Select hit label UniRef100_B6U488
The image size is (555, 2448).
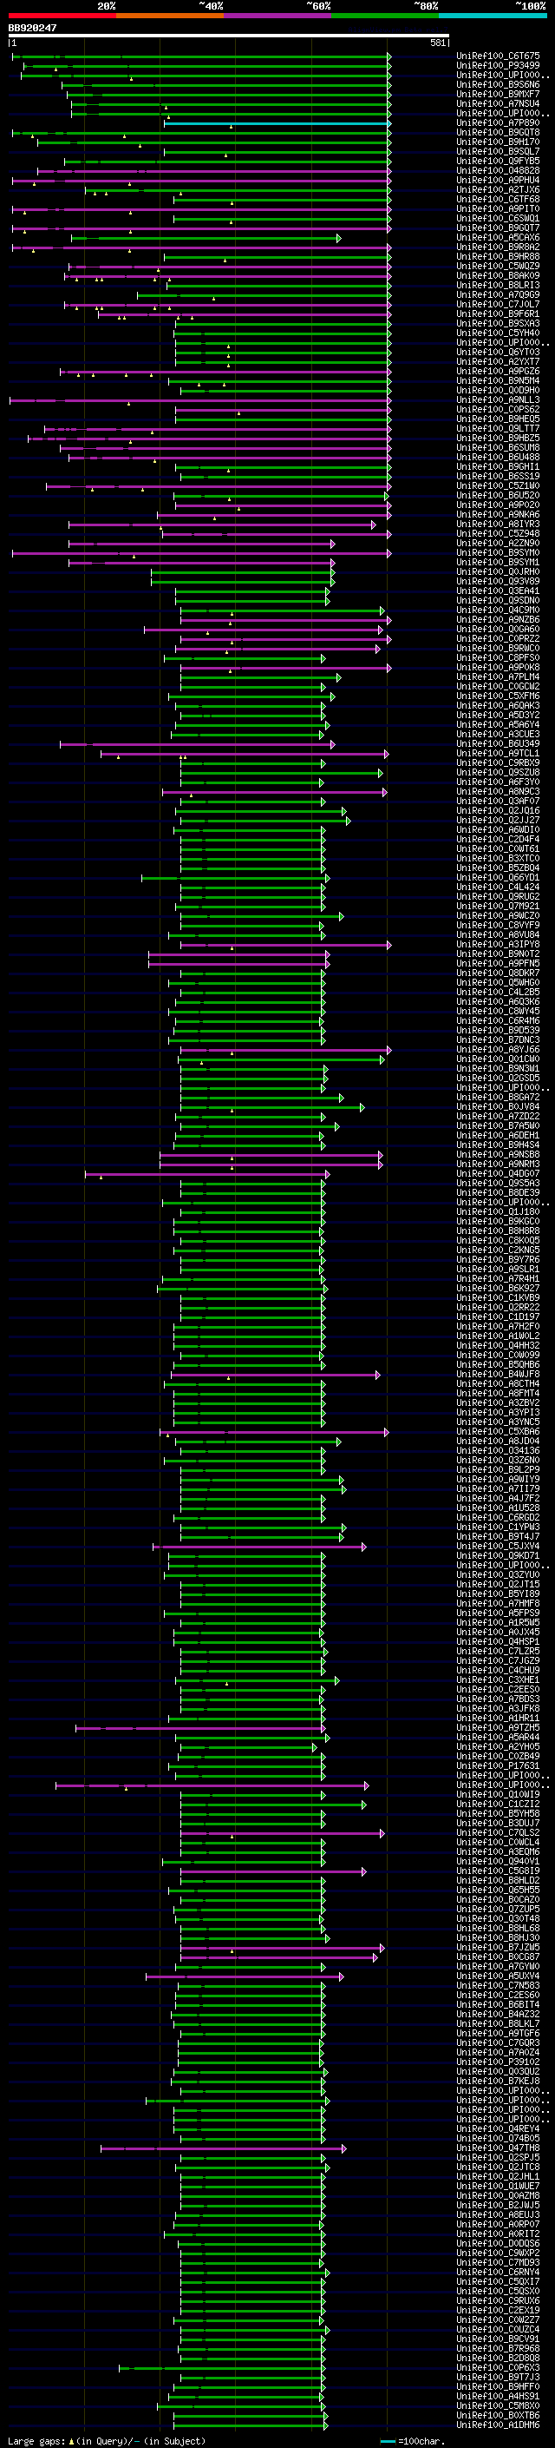(x=498, y=457)
